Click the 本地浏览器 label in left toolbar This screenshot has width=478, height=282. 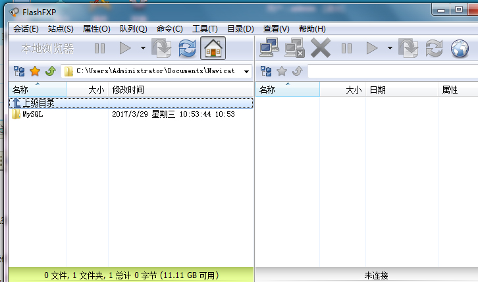[x=47, y=48]
